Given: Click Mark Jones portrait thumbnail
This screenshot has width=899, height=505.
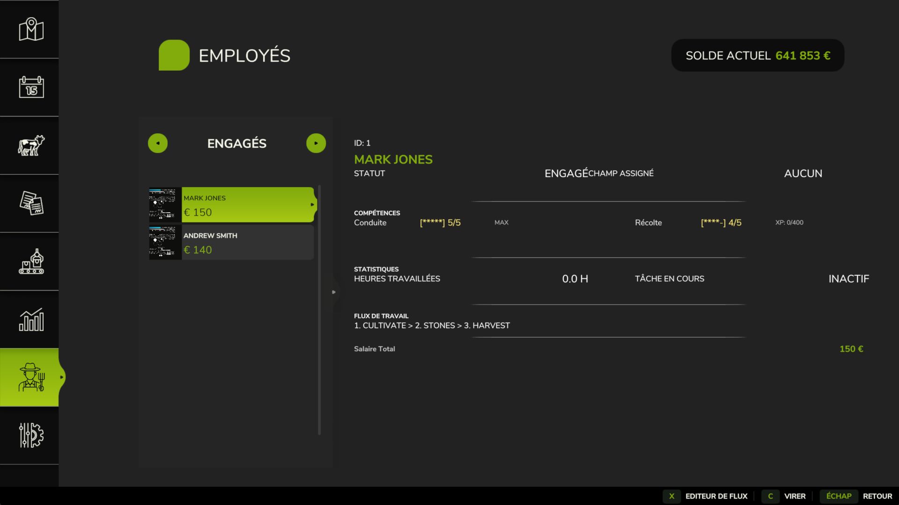Looking at the screenshot, I should coord(164,204).
